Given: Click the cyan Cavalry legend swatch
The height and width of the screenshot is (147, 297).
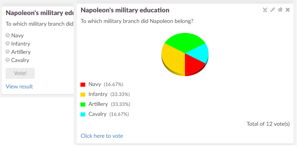Looking at the screenshot, I should [x=83, y=114].
